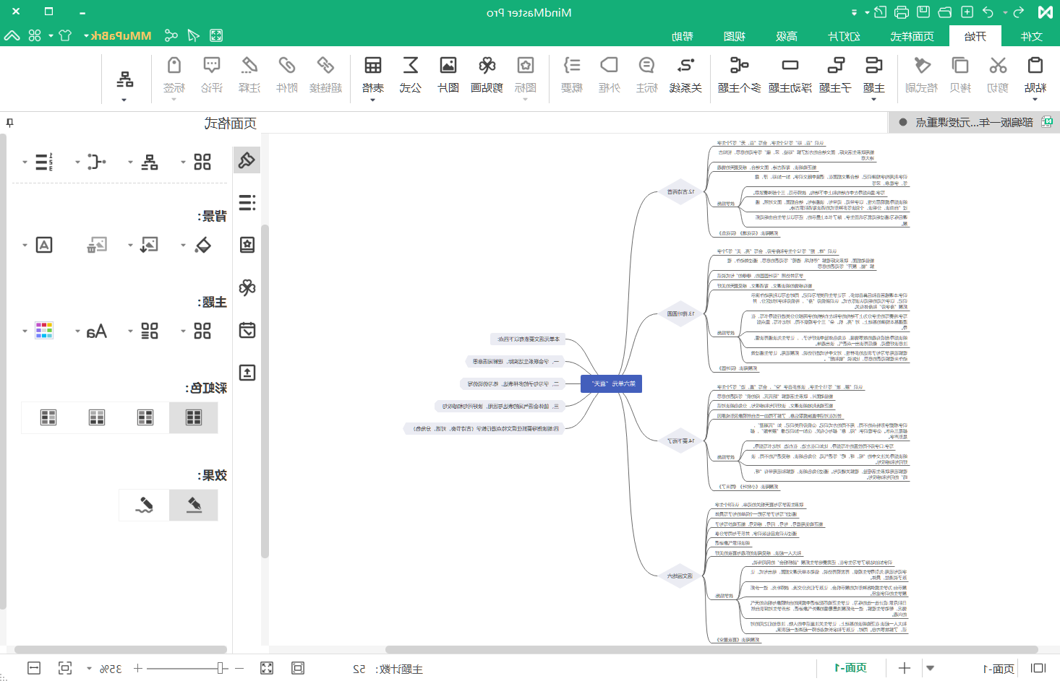Select the first rainbow color (彩虹色) option
The image size is (1060, 681).
pos(194,417)
